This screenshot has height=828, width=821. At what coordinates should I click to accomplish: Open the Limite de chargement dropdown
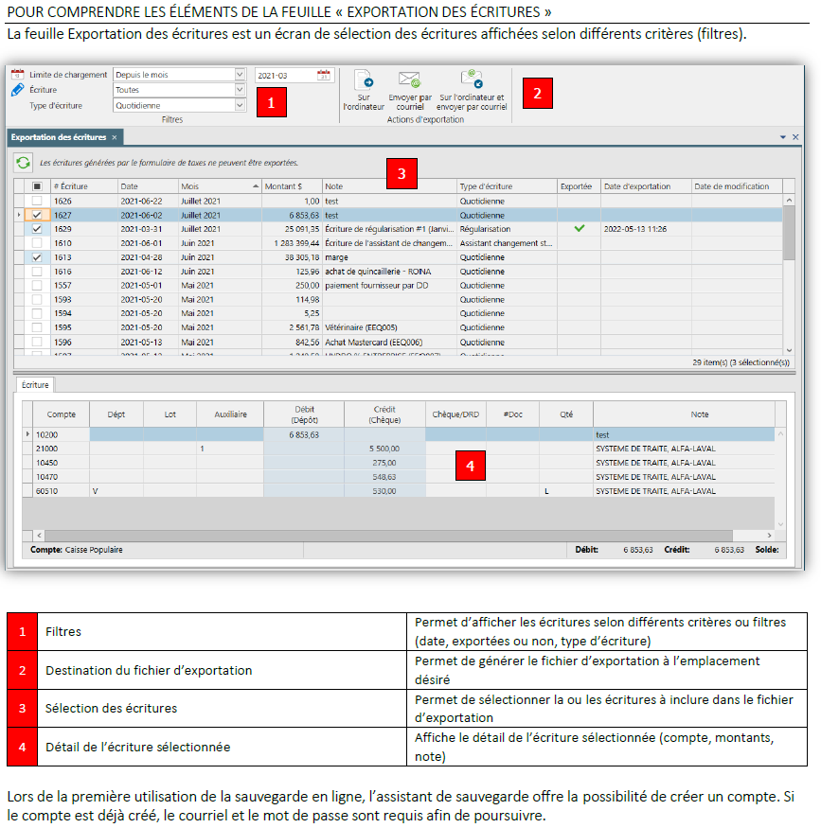click(240, 75)
